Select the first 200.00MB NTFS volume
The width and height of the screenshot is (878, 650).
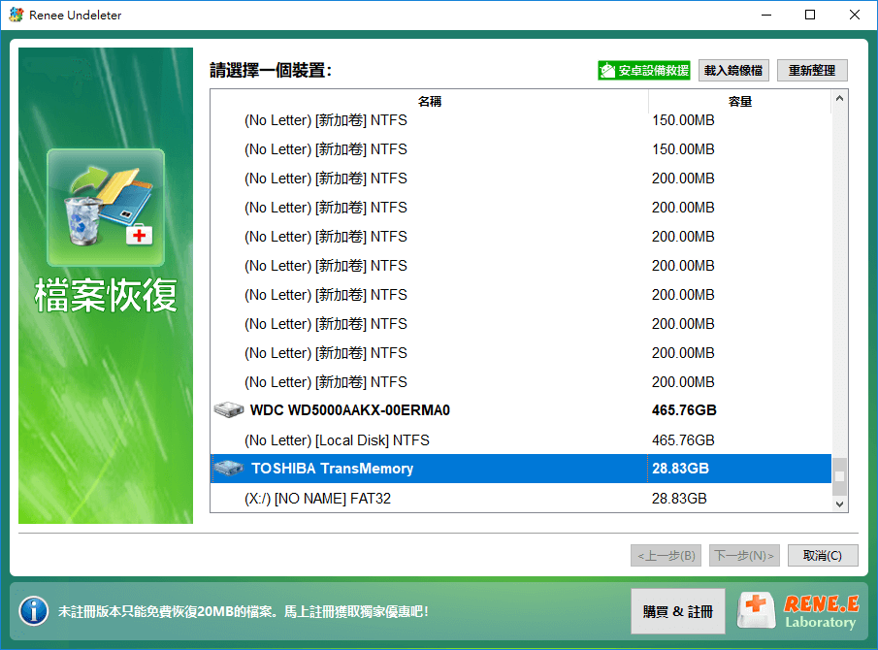[521, 179]
